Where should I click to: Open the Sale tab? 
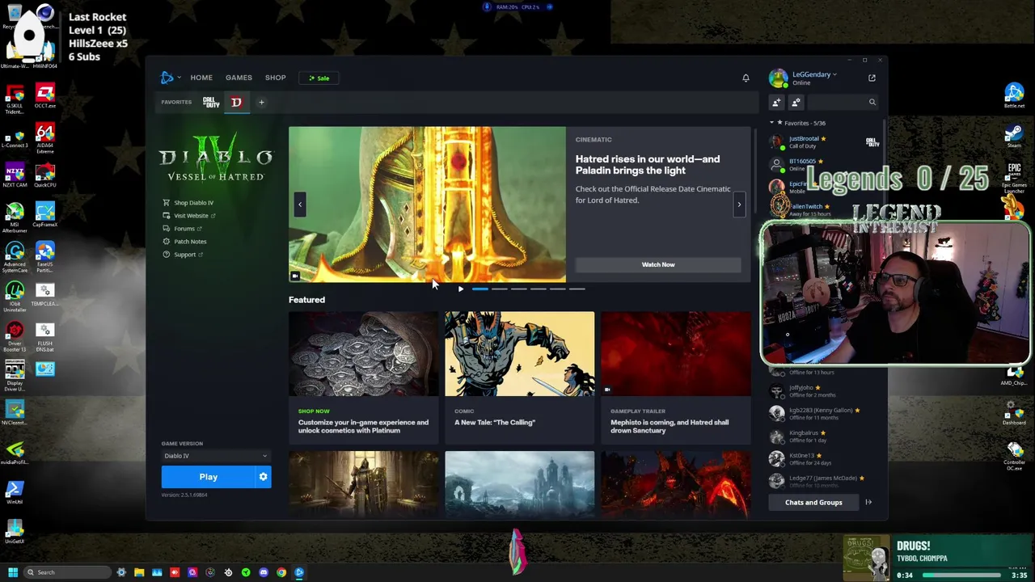click(x=319, y=78)
